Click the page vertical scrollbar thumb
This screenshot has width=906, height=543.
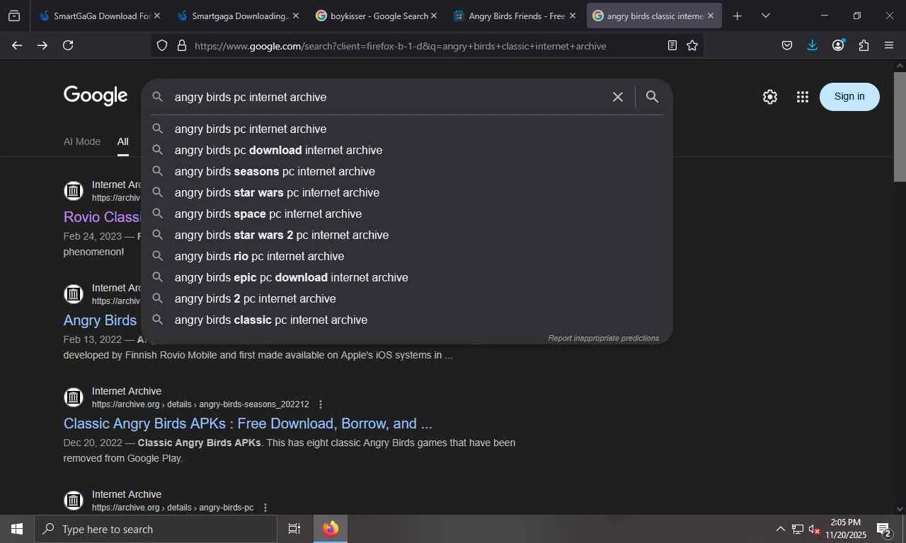pos(900,126)
